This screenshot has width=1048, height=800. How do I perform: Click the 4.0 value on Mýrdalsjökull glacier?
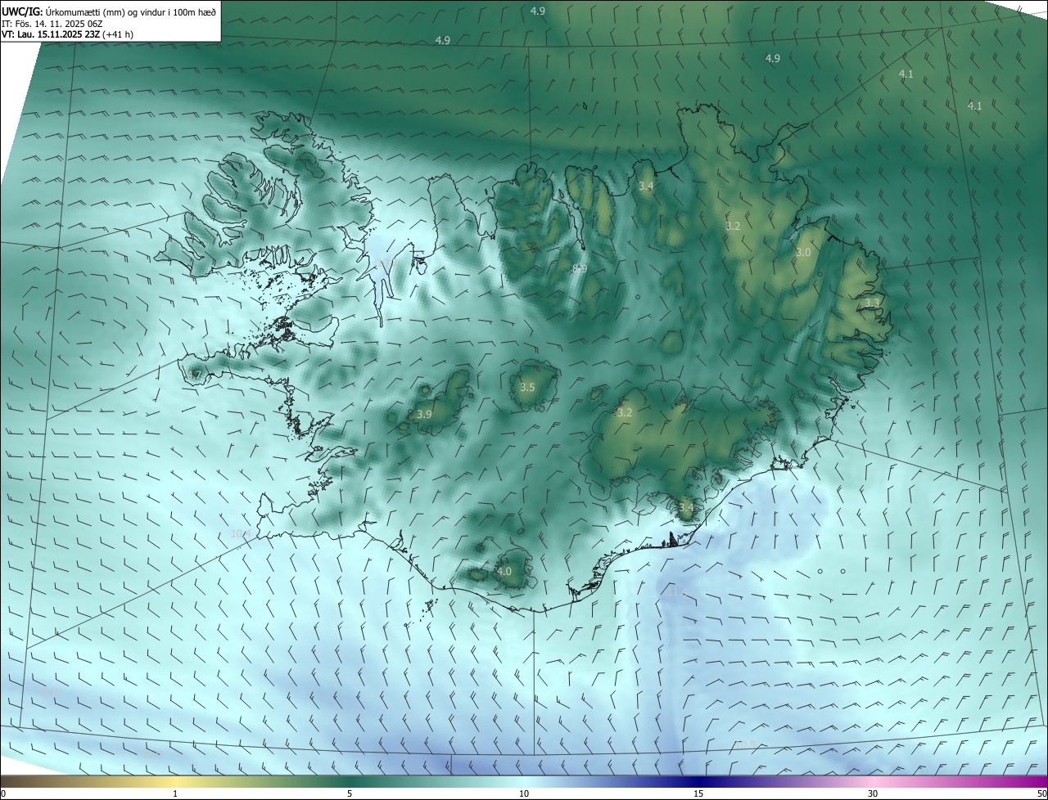504,571
